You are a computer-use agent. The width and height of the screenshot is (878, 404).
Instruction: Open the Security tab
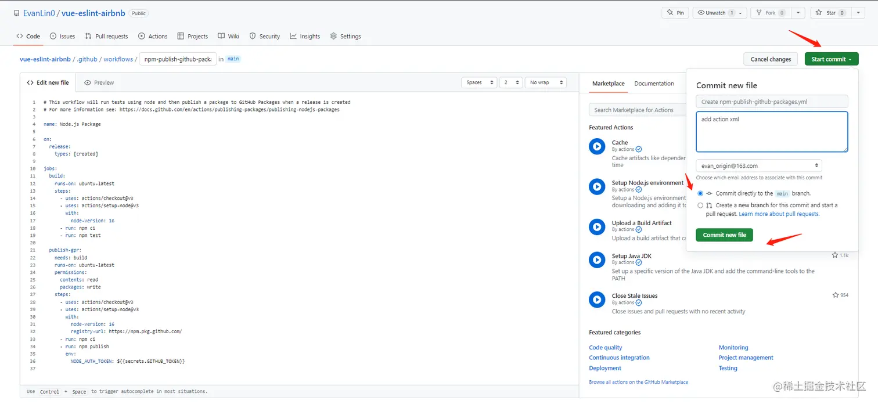(x=265, y=36)
